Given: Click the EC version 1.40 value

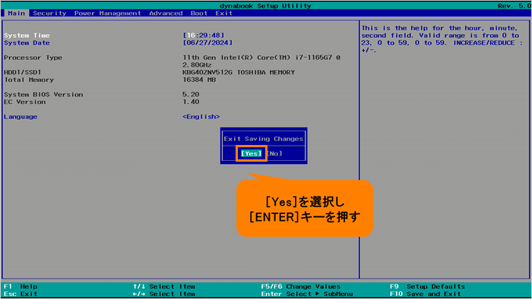Looking at the screenshot, I should [191, 102].
